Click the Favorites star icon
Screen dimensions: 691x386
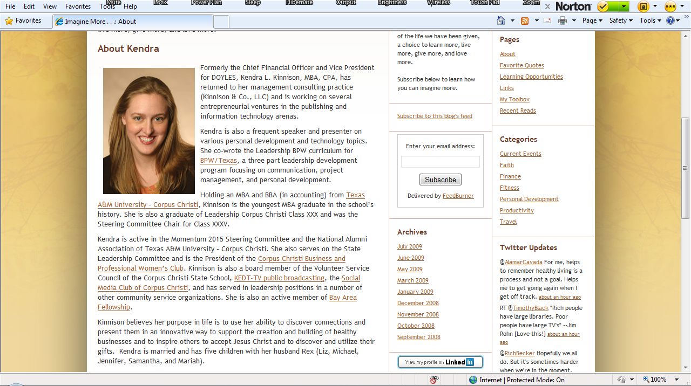pos(9,21)
